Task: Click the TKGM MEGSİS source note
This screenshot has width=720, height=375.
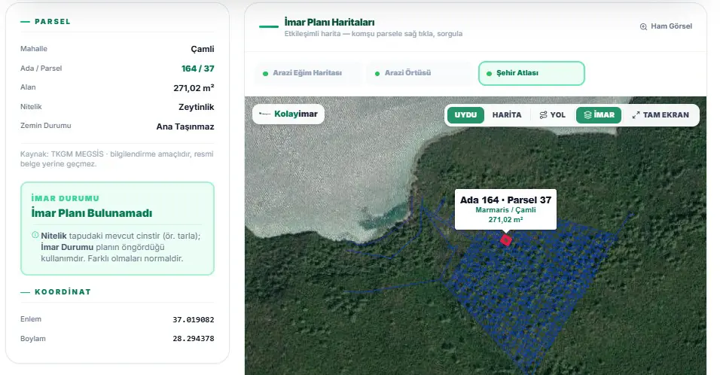Action: click(117, 159)
